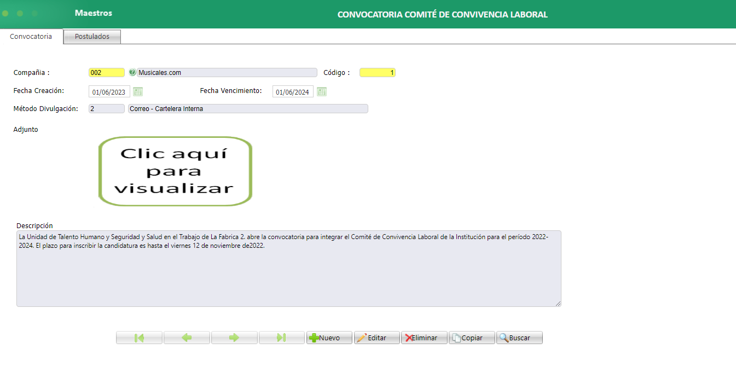This screenshot has width=736, height=366.
Task: Click the green plus icon on Nuevo
Action: coord(312,338)
